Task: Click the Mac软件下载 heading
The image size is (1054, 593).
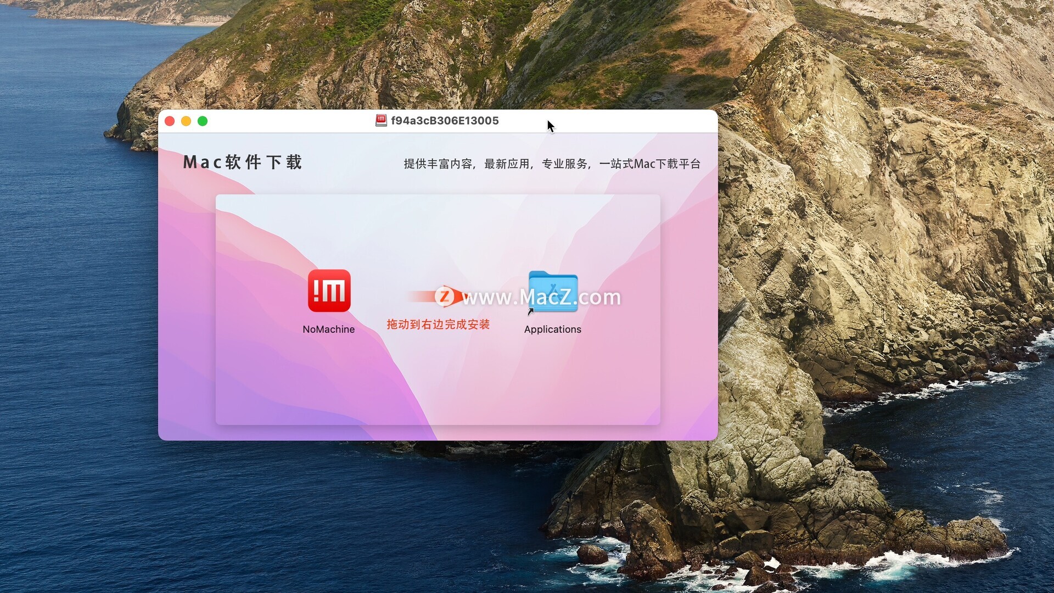Action: (242, 163)
